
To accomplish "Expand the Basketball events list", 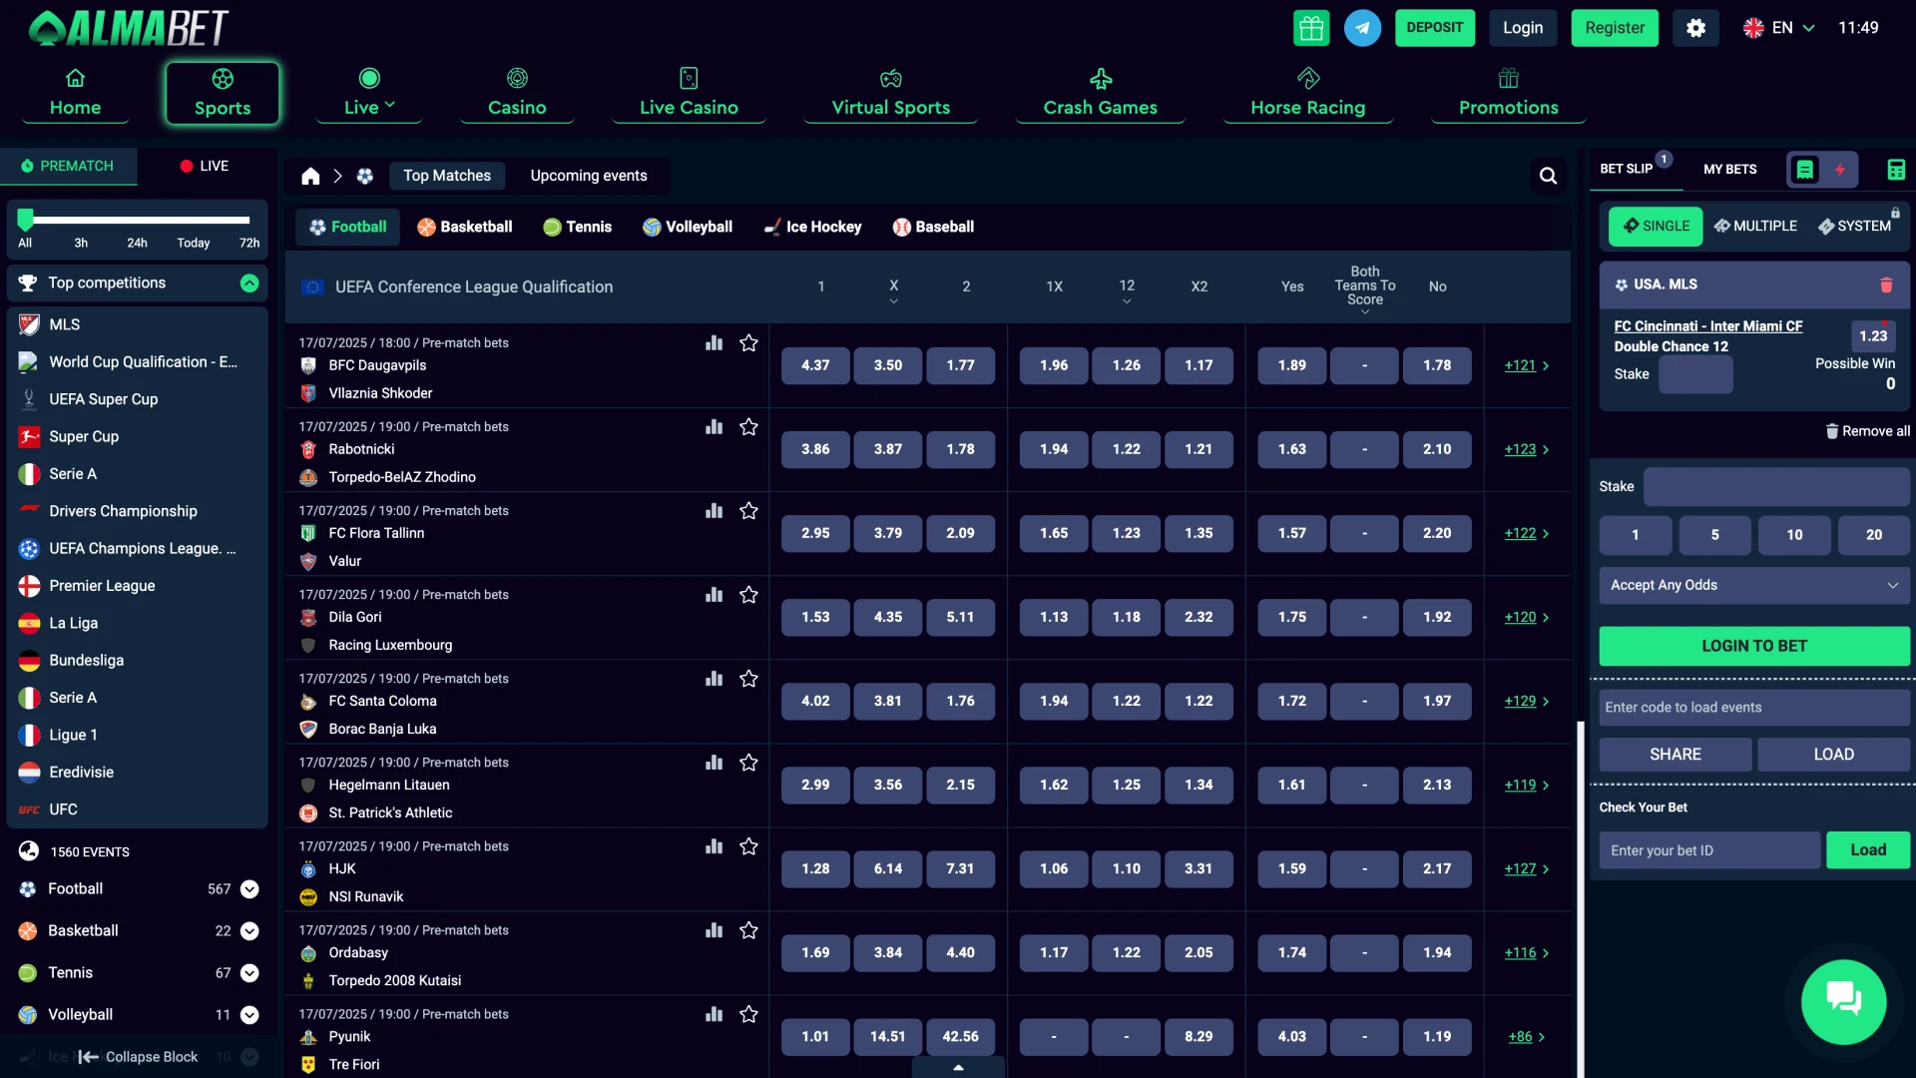I will pos(249,931).
